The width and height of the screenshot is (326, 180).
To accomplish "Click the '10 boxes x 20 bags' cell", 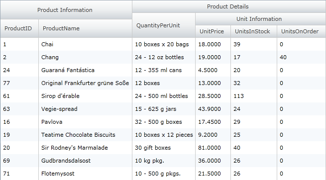I will (x=164, y=44).
